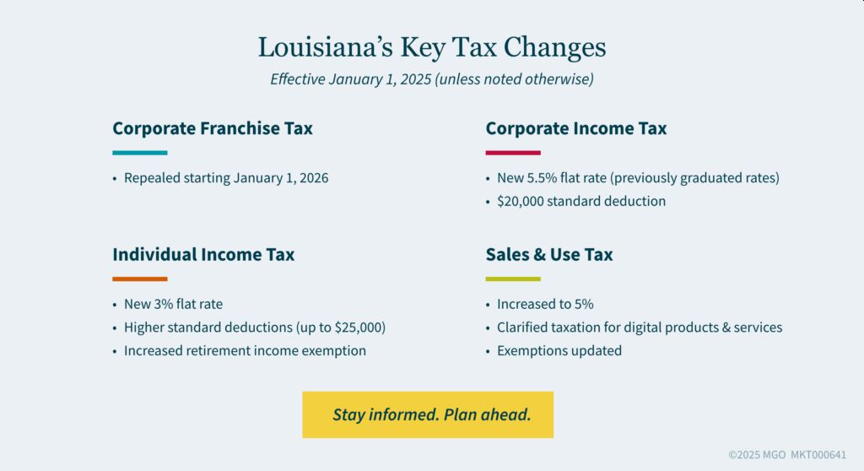Select the "Effective January 1, 2025" subtitle

click(432, 79)
